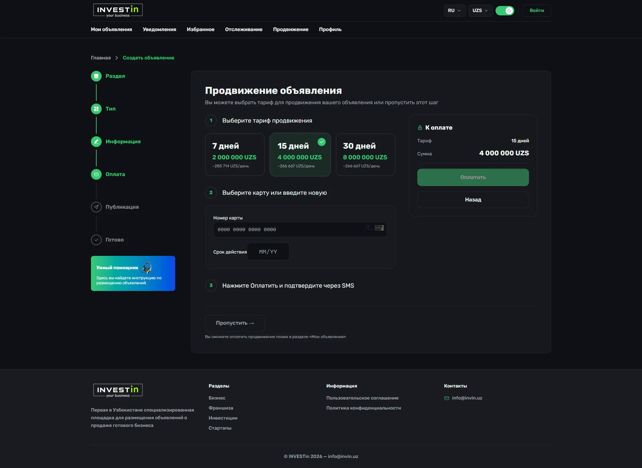This screenshot has width=642, height=468.
Task: Select the 30 дней tariff card
Action: pyautogui.click(x=365, y=155)
